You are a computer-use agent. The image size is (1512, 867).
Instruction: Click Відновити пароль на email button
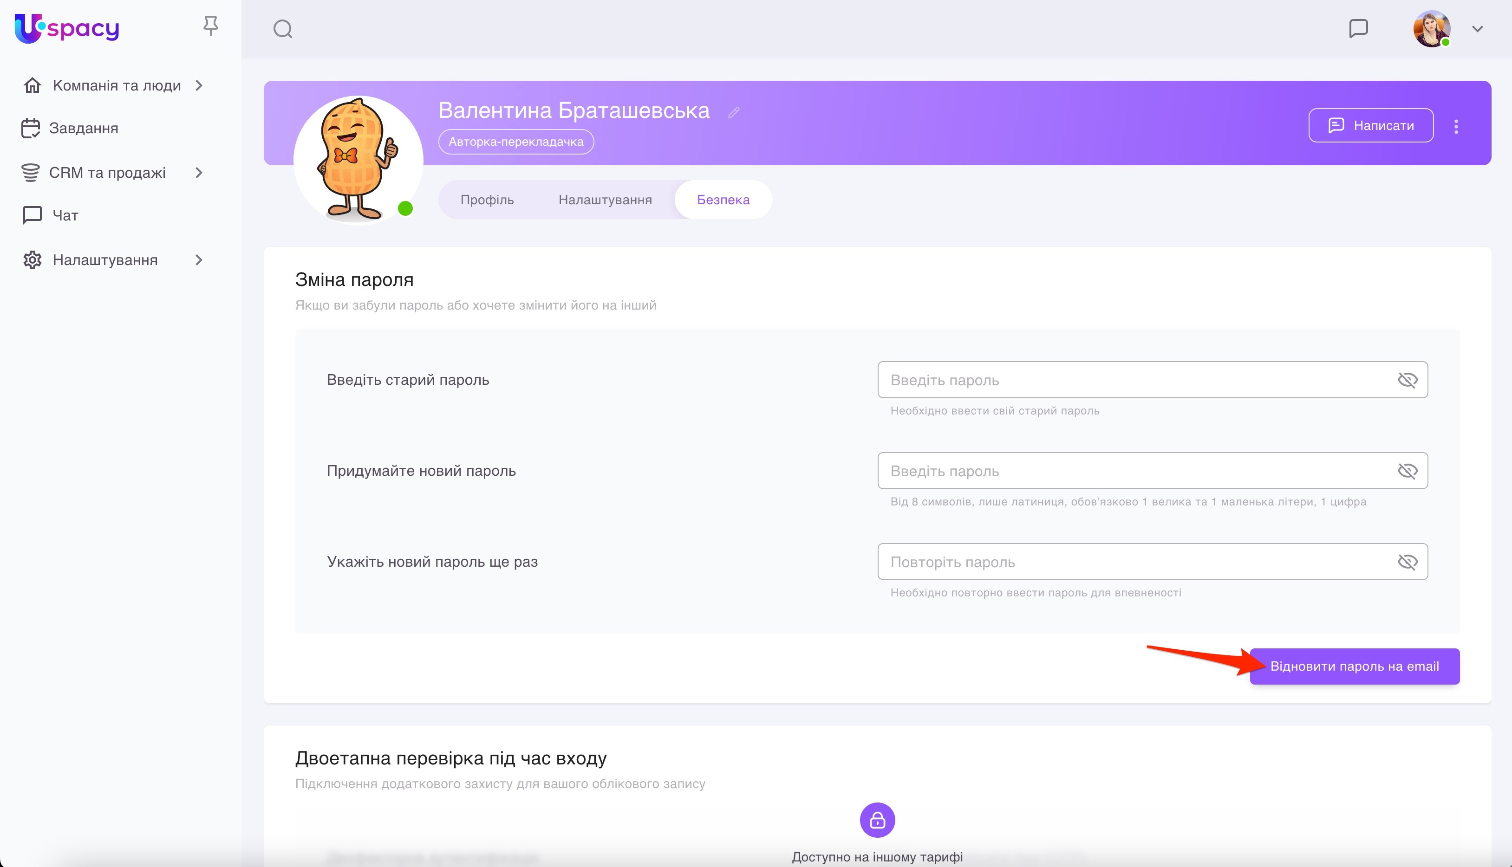pyautogui.click(x=1354, y=666)
